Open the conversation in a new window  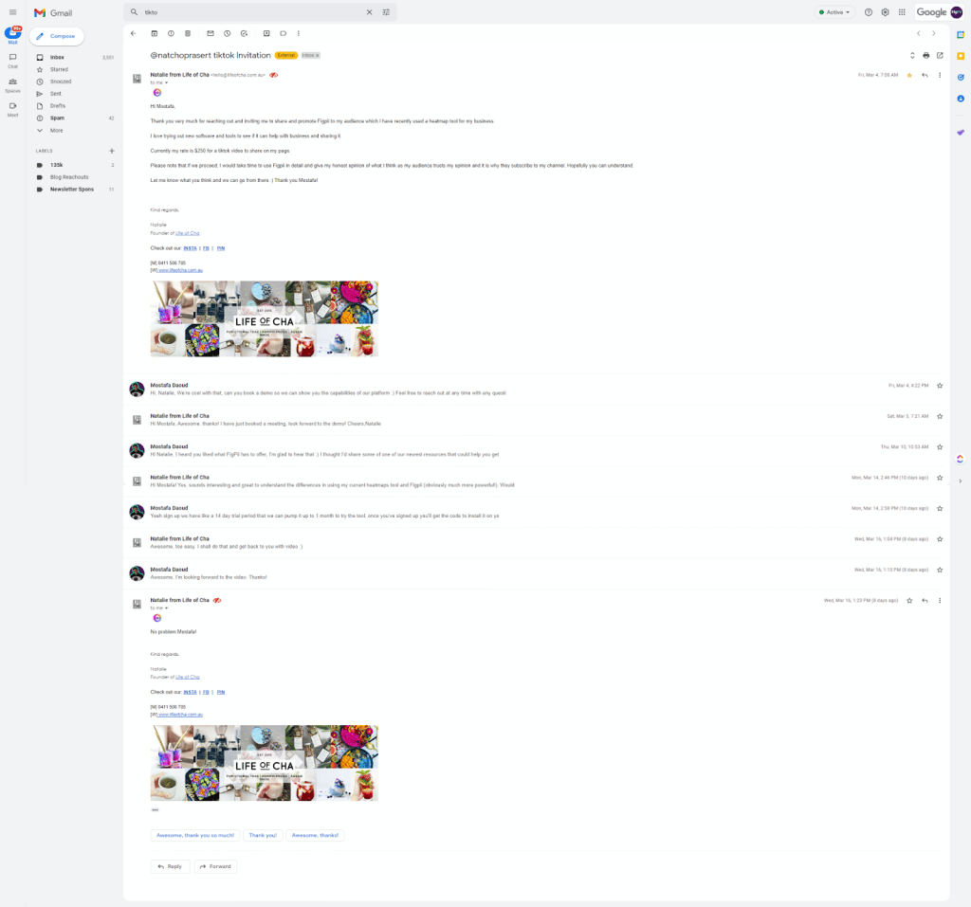(x=940, y=55)
